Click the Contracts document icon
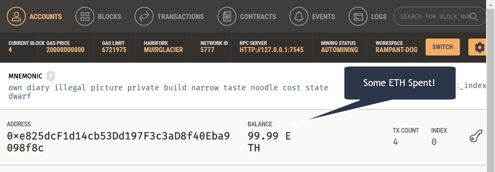This screenshot has width=495, height=172. point(227,17)
